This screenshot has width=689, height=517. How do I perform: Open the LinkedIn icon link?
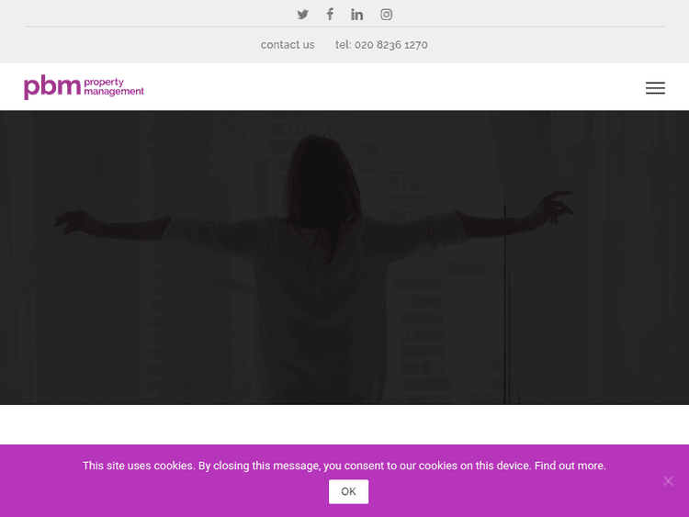(x=357, y=14)
